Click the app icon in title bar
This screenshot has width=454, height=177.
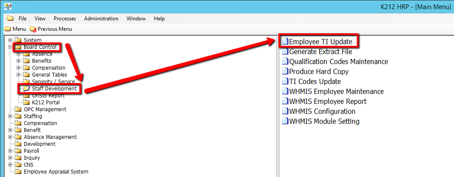click(7, 6)
